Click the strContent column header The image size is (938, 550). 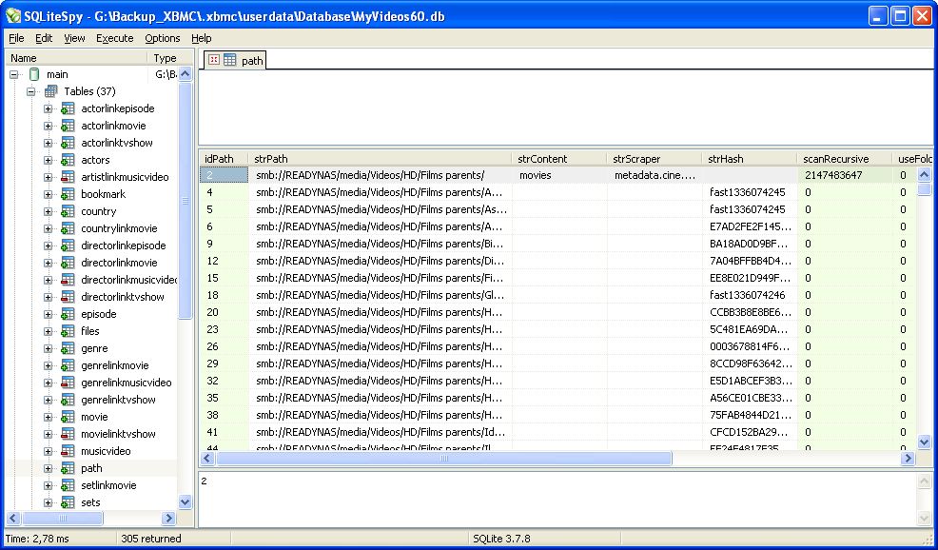coord(560,159)
